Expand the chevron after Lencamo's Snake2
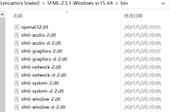This screenshot has height=112, width=170. (42, 4)
